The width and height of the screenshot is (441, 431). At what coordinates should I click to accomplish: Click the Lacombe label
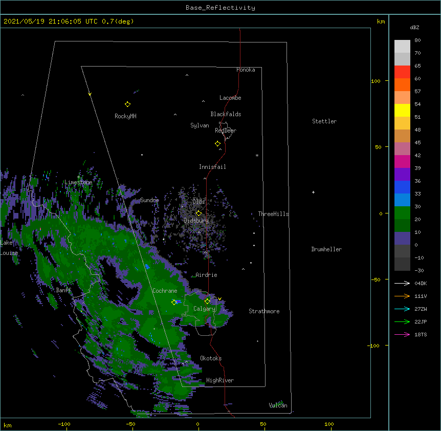click(230, 98)
